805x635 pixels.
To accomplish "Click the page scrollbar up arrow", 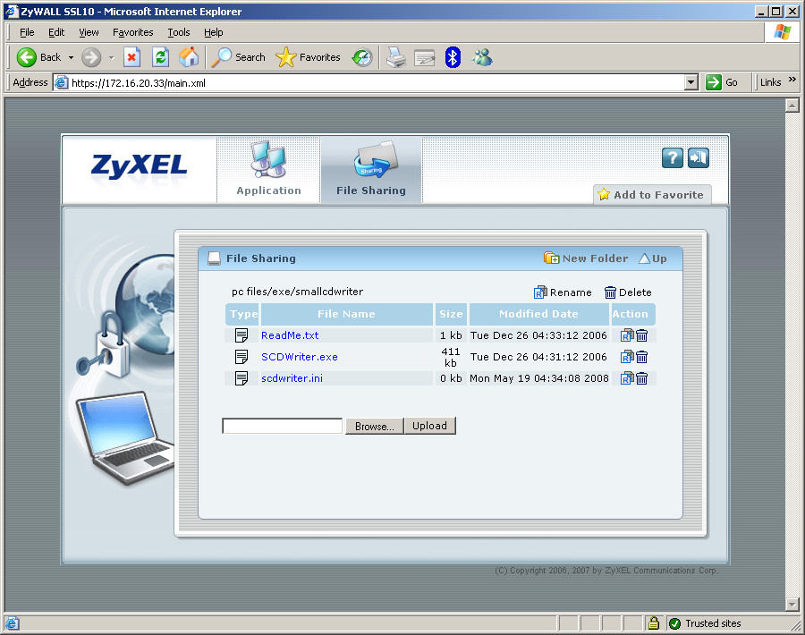I will point(792,106).
